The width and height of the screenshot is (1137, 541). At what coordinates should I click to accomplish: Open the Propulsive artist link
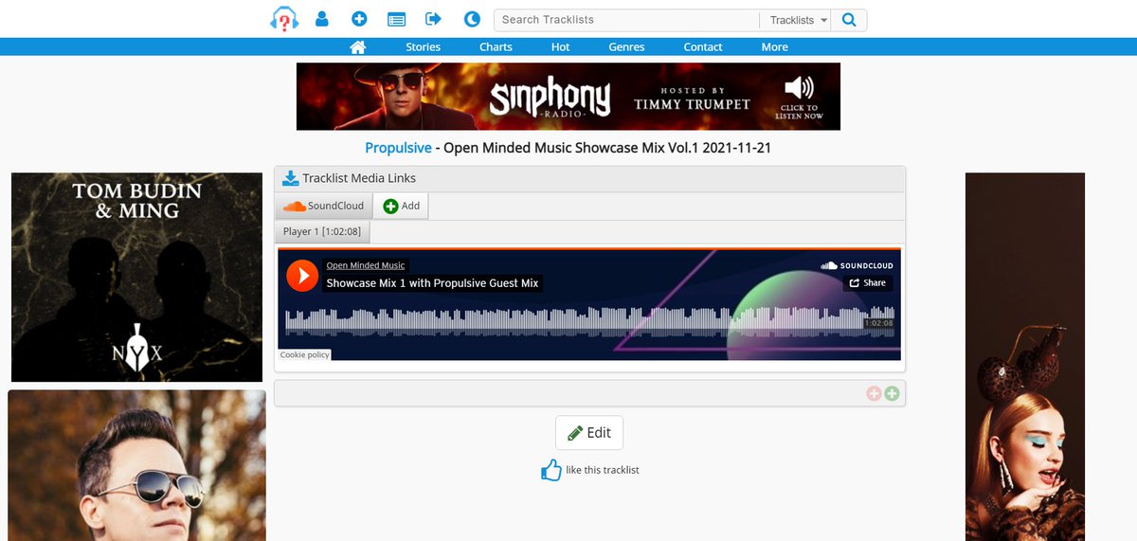(x=398, y=149)
